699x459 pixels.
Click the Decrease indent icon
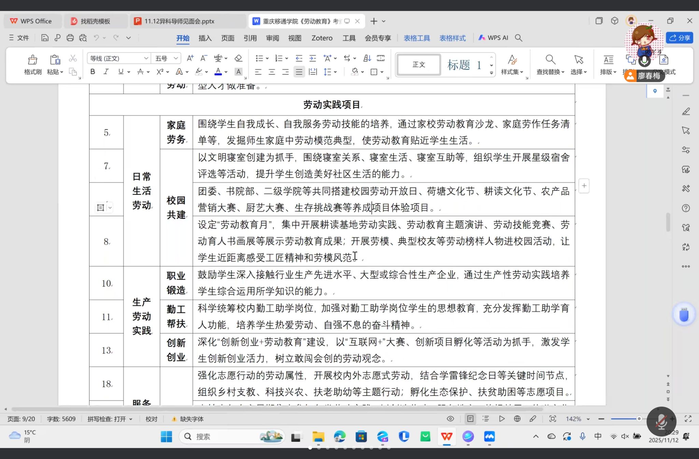(x=299, y=58)
